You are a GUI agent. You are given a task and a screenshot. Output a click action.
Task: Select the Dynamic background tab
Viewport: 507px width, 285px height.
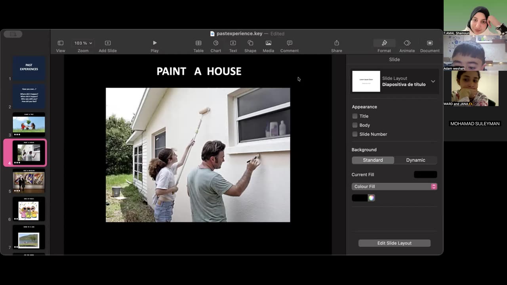(416, 160)
